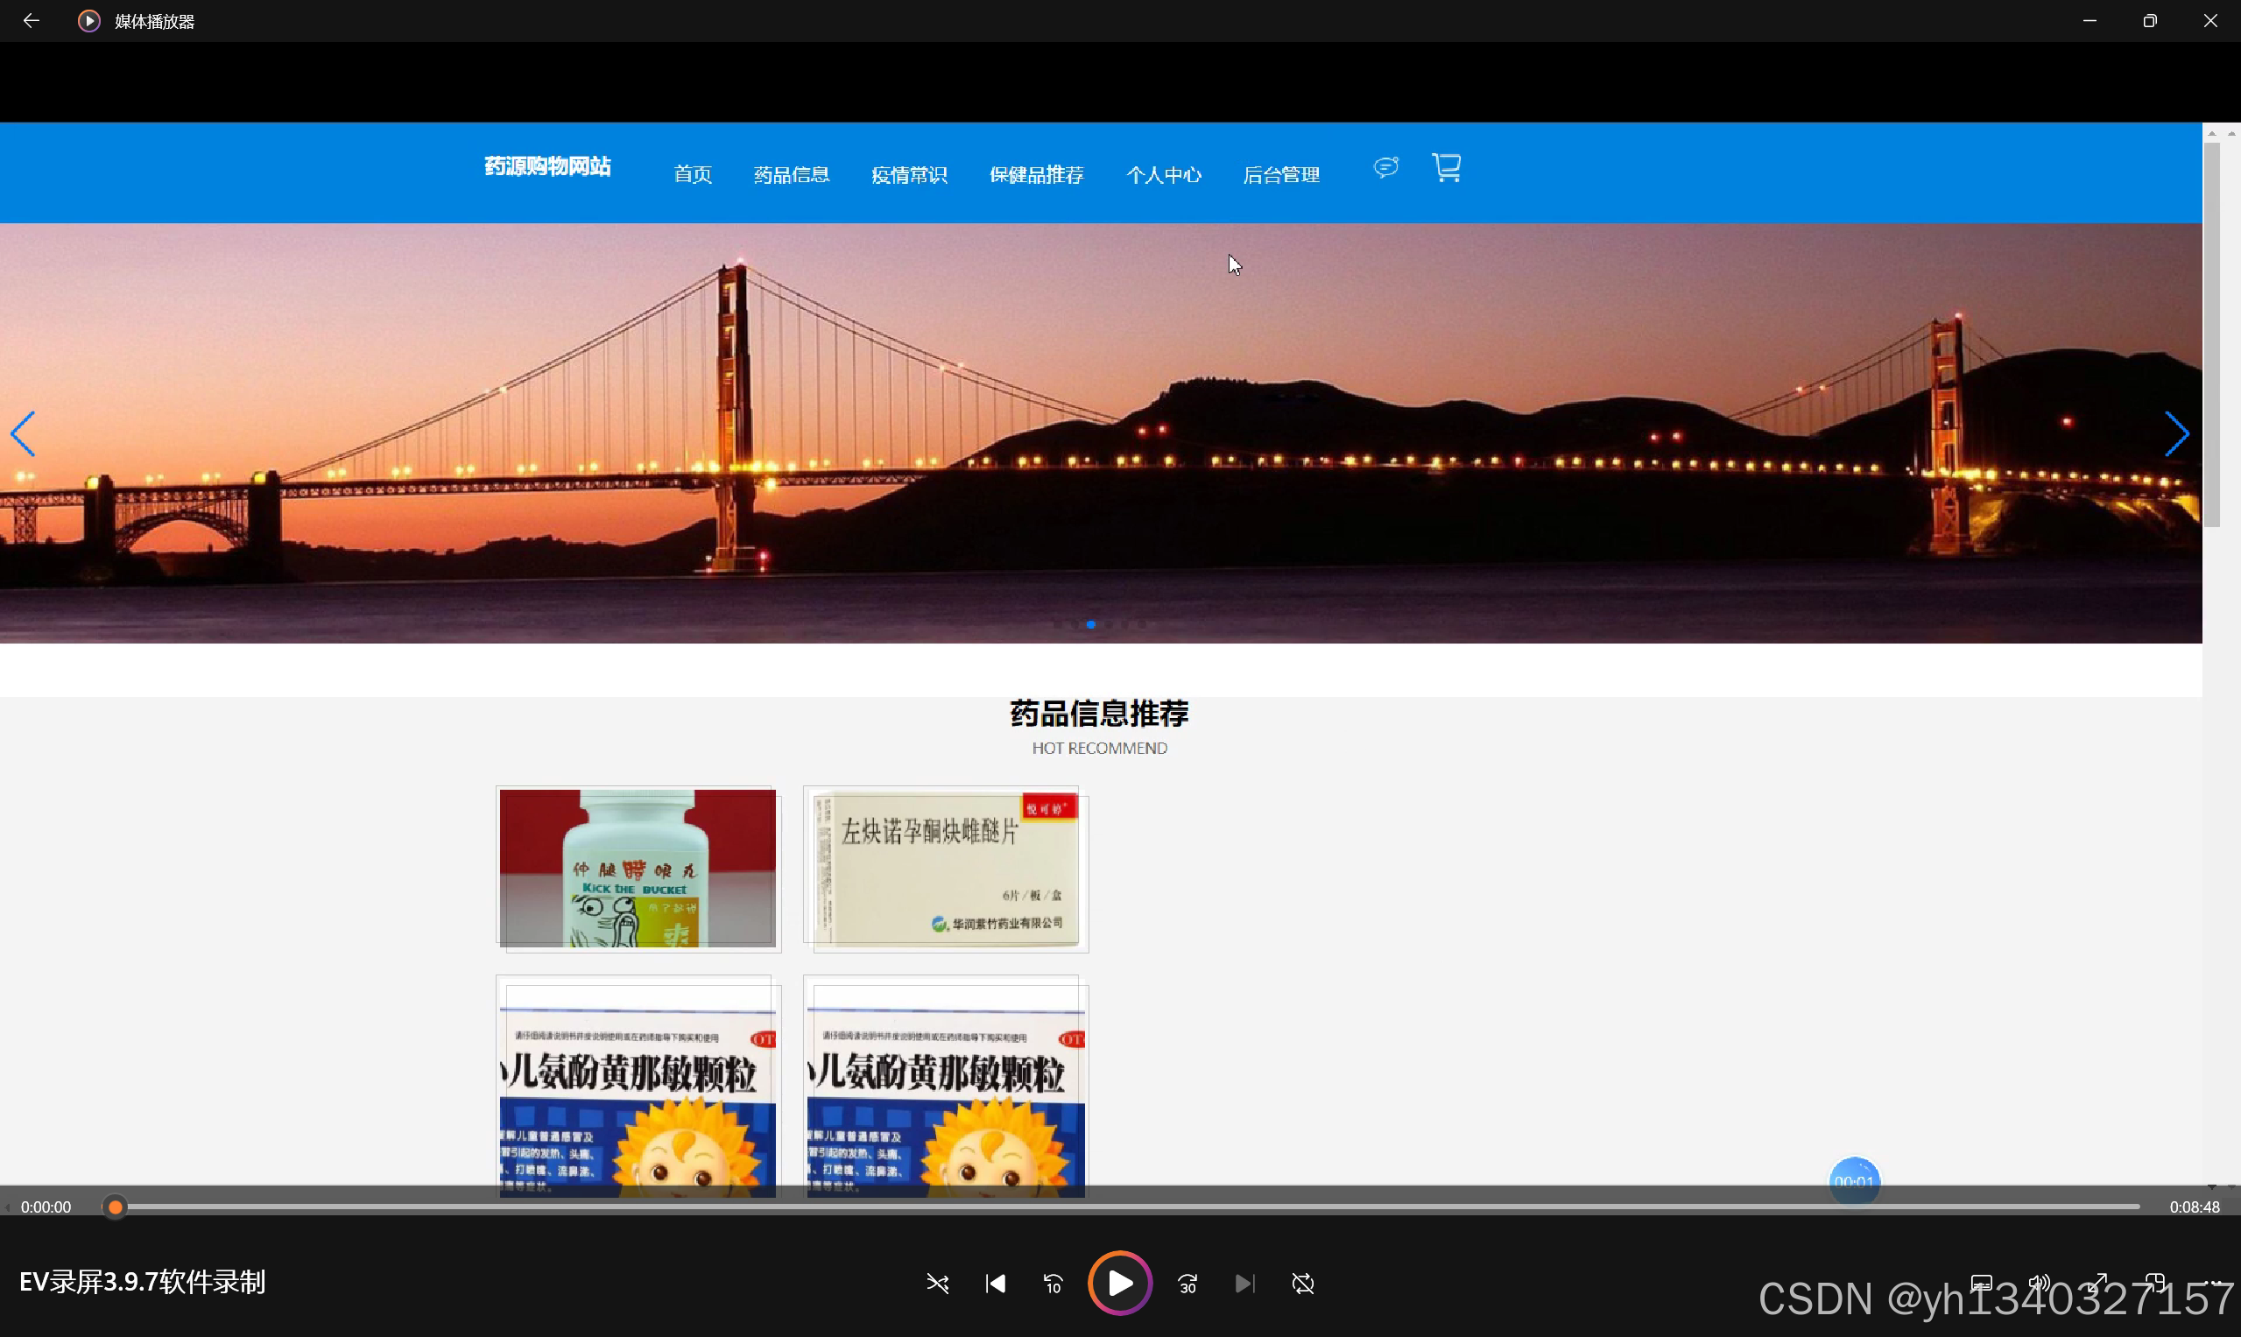The height and width of the screenshot is (1337, 2241).
Task: Go back with the top-left arrow
Action: [31, 21]
